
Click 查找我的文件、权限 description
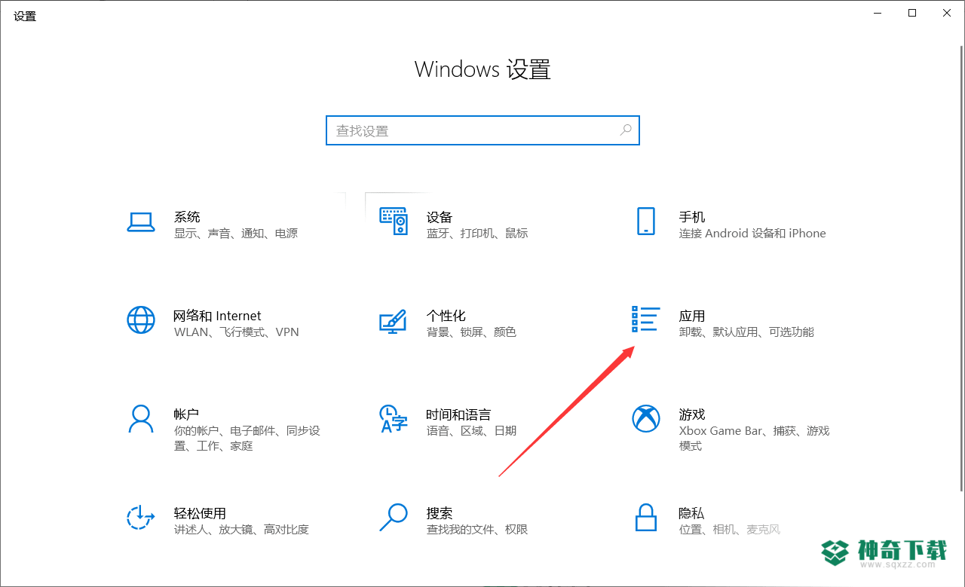tap(477, 530)
